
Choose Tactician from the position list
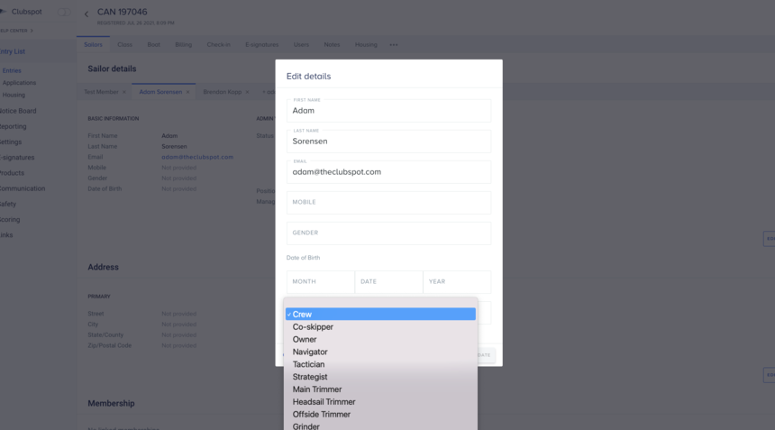point(380,364)
